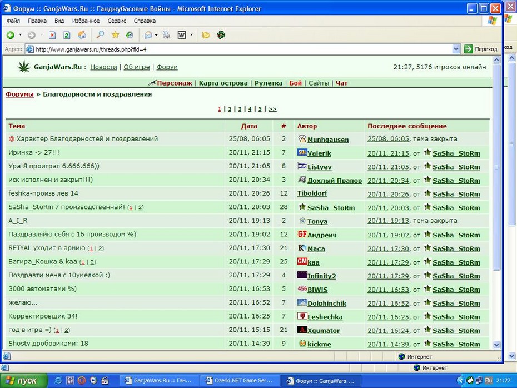This screenshot has width=517, height=388.
Task: Click last message link 20/11, 16:24
Action: point(388,330)
